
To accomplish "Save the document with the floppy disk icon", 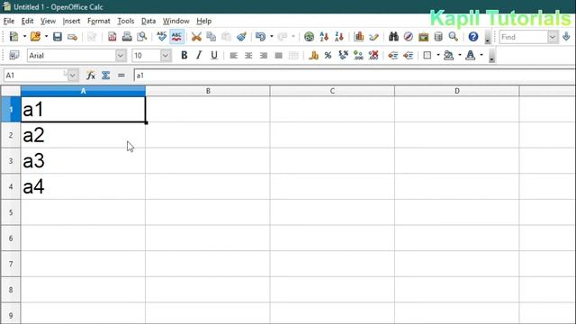I will tap(58, 37).
